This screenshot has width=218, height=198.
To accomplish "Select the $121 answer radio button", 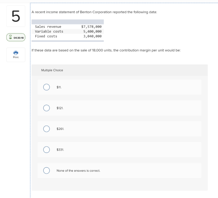I will click(x=46, y=108).
